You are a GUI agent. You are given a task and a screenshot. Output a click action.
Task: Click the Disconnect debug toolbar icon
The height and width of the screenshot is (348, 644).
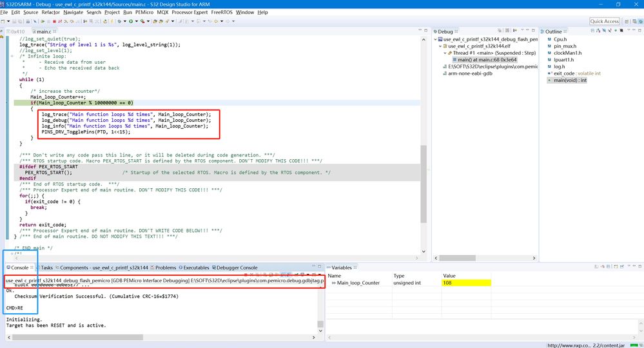[59, 21]
